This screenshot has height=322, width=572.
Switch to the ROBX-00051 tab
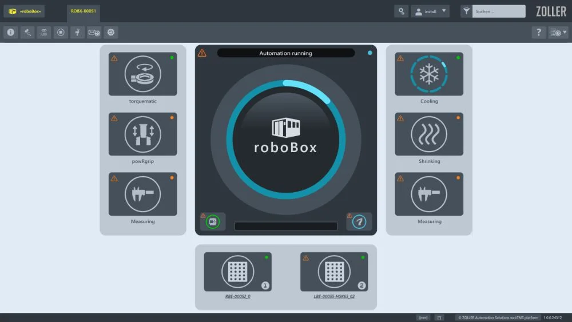(84, 11)
